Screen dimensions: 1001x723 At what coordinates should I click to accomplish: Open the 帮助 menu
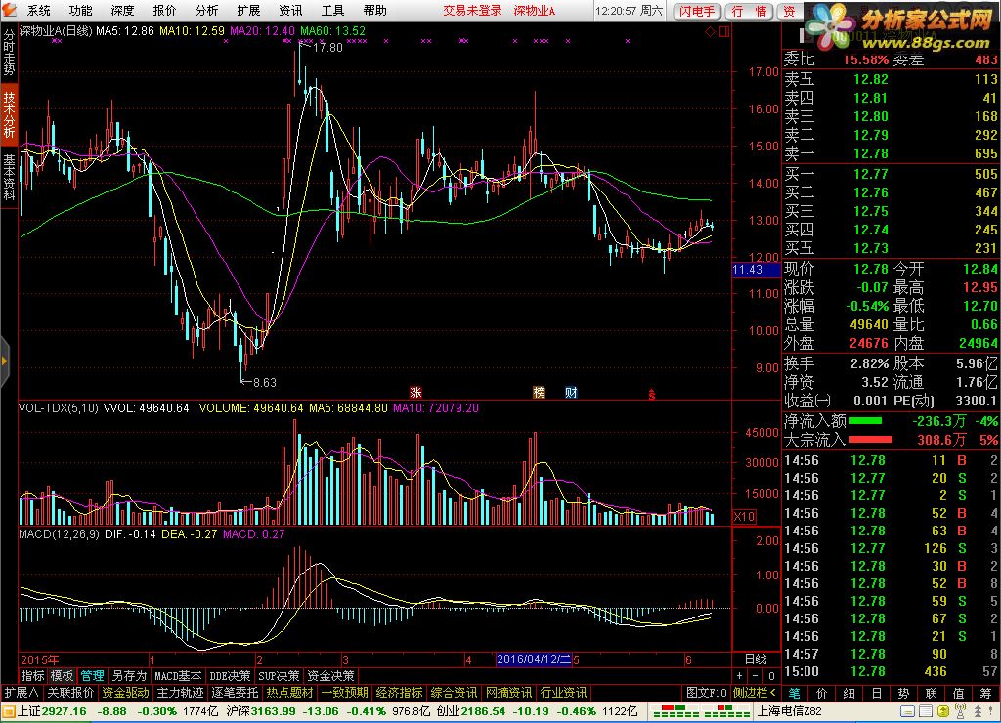[x=374, y=10]
